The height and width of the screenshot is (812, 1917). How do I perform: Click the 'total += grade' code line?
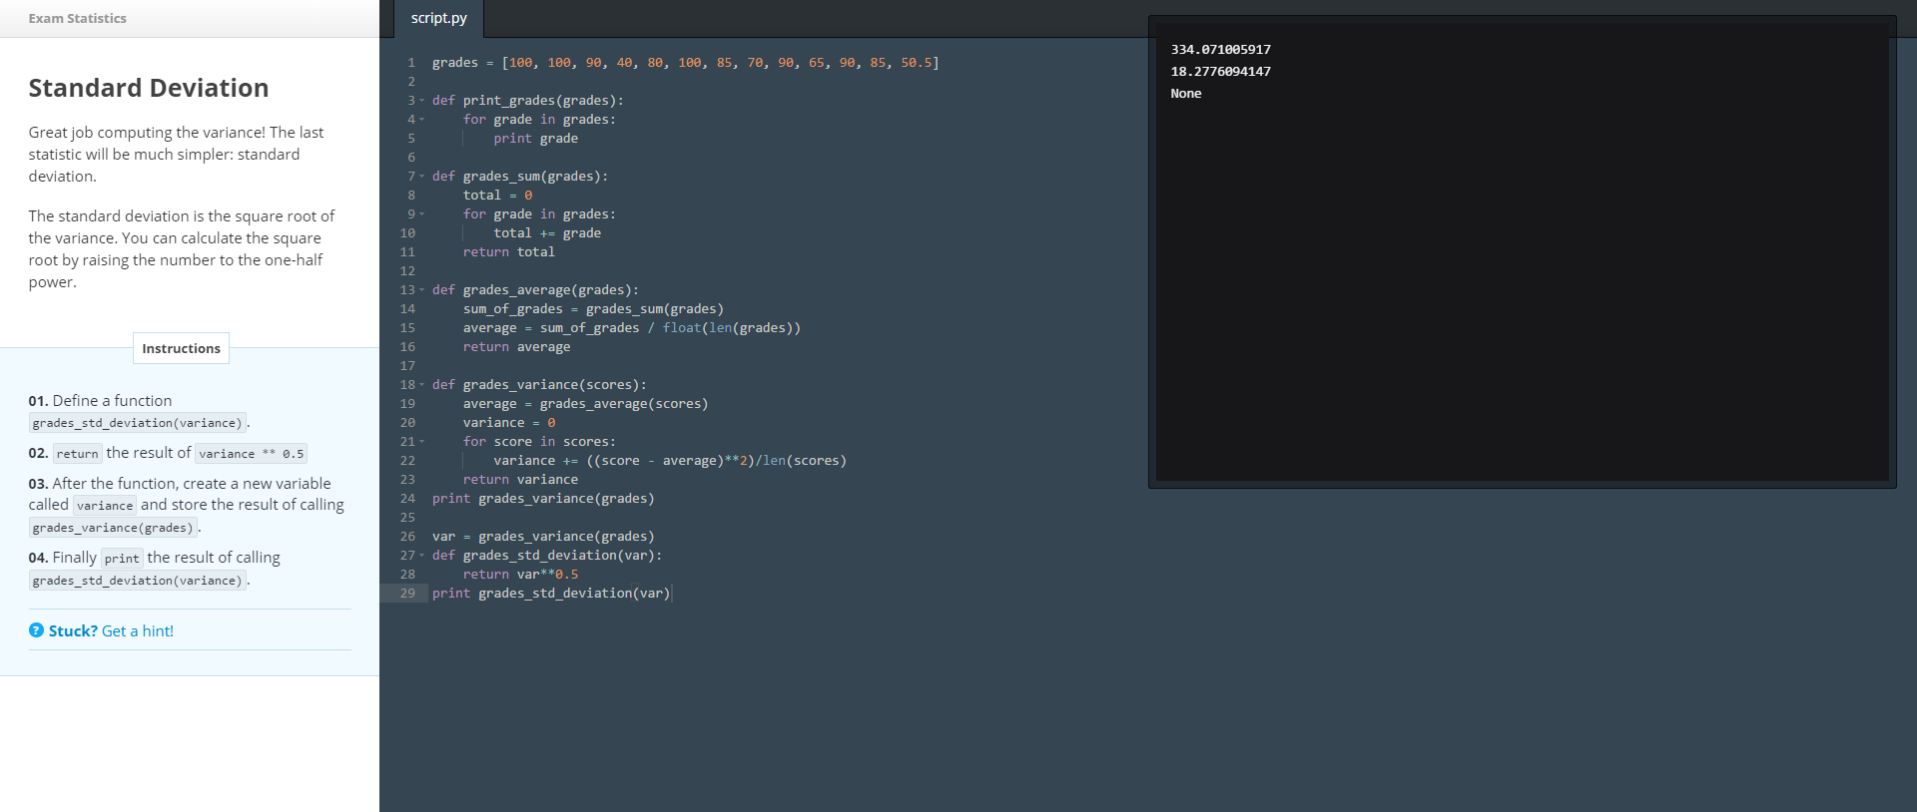547,233
